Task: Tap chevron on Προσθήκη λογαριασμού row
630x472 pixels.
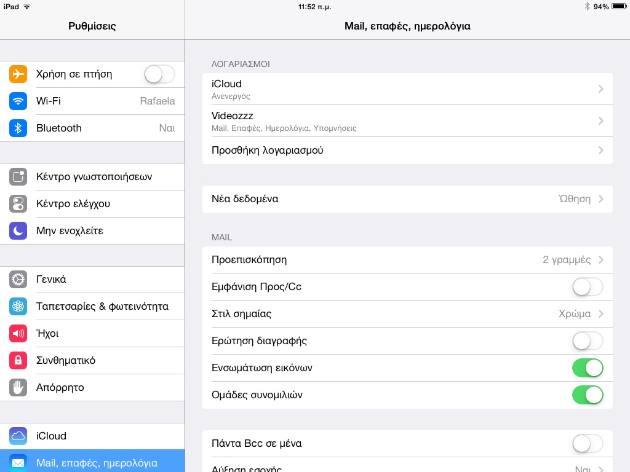Action: (x=600, y=151)
